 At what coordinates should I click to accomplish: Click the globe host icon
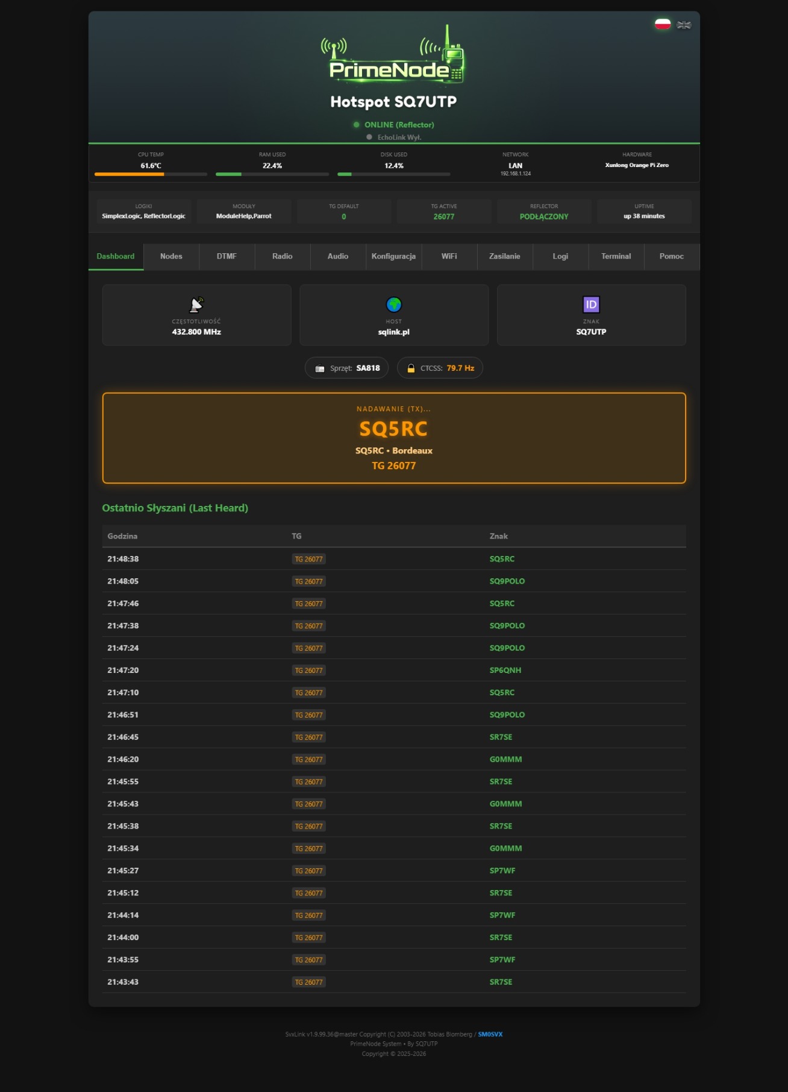[394, 305]
